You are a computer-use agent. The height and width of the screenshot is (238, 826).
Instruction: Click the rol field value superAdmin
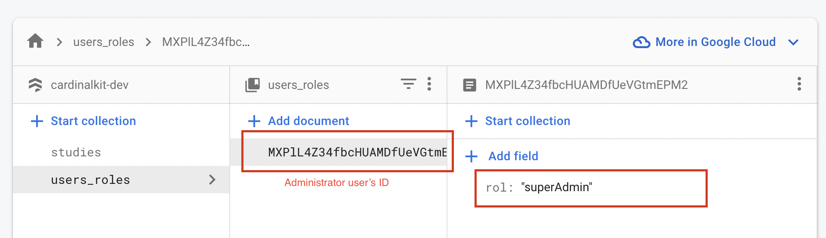click(556, 187)
